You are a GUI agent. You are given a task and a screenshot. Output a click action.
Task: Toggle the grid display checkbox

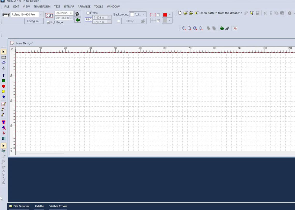coord(158,21)
